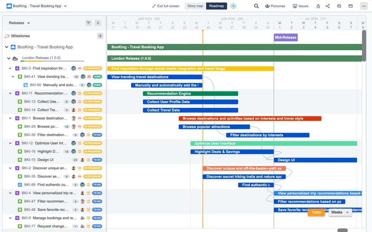Click Exit full screen
Image resolution: width=372 pixels, height=232 pixels.
click(x=165, y=6)
